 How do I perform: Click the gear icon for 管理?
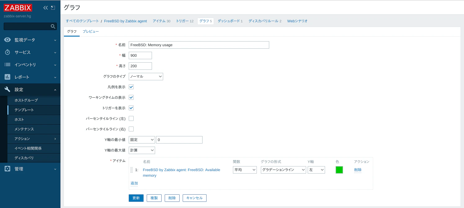click(7, 169)
